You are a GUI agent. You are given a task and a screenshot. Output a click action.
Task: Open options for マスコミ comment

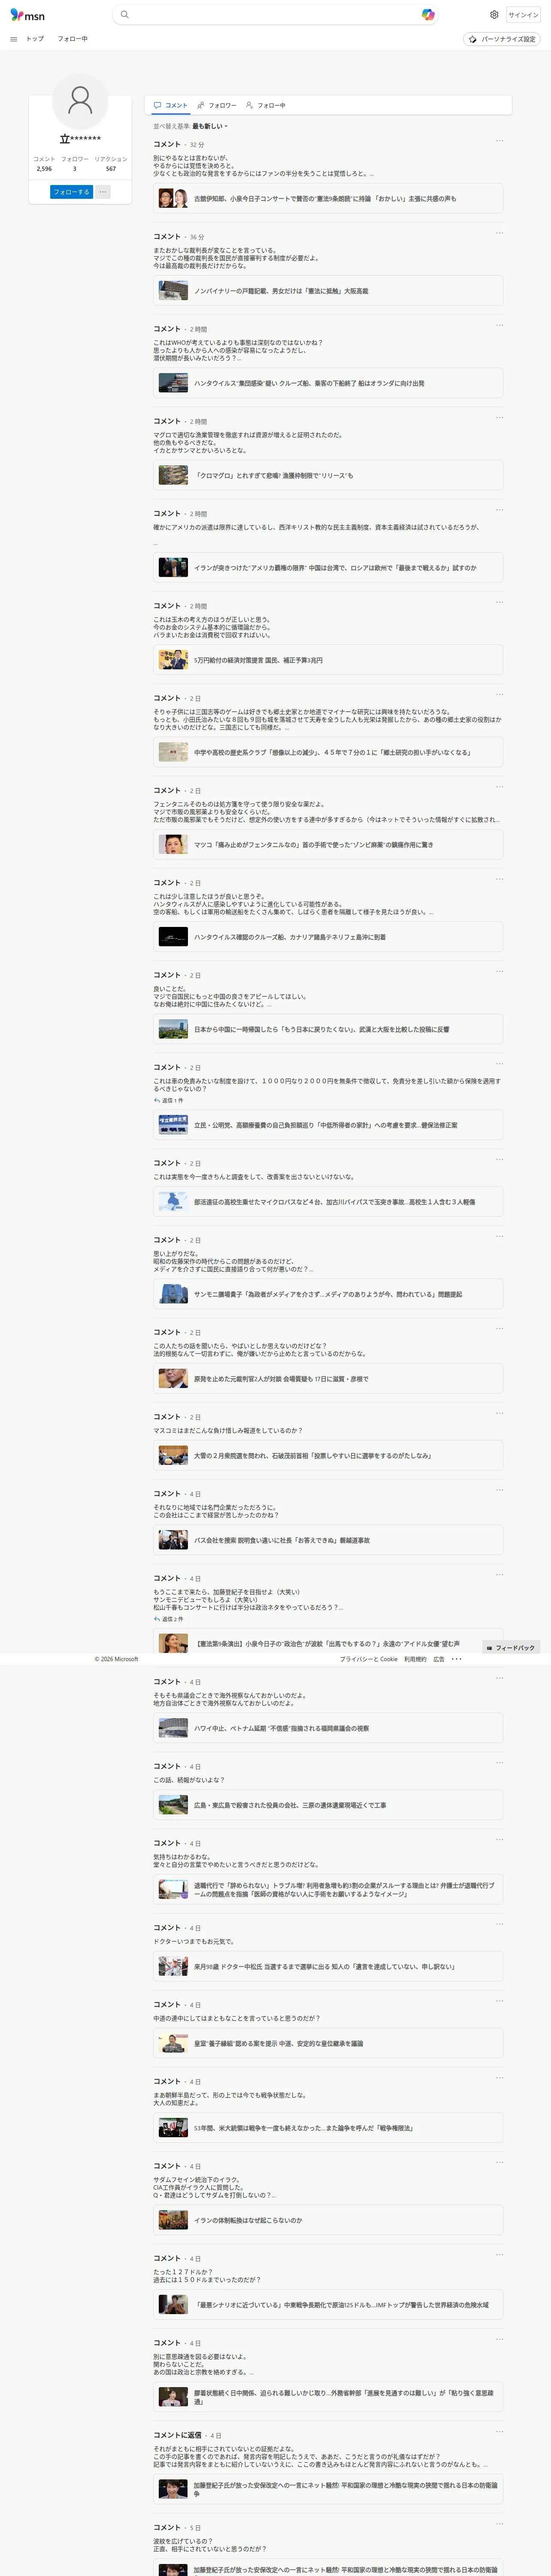(x=499, y=1413)
